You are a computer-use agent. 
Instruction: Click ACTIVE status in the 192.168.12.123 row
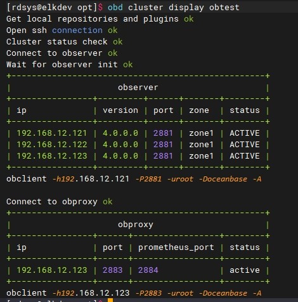[245, 156]
